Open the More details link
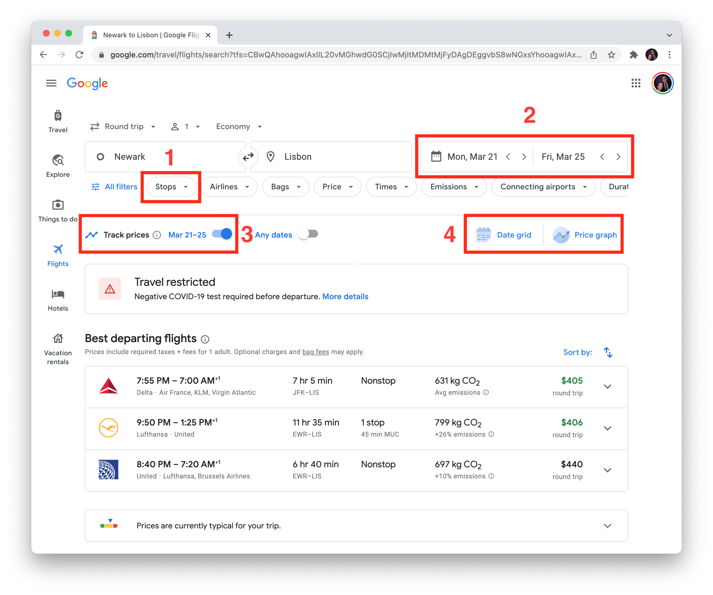 345,296
